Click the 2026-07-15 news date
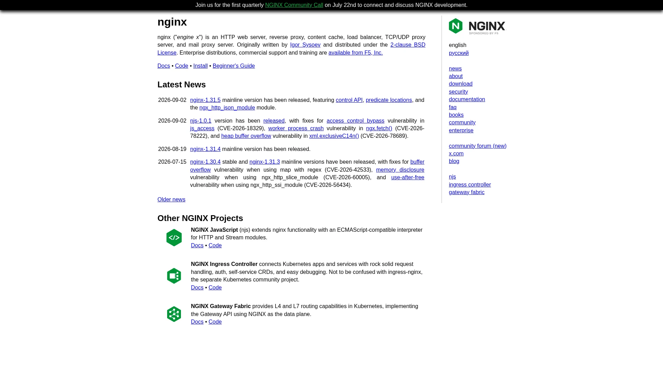 pos(172,162)
